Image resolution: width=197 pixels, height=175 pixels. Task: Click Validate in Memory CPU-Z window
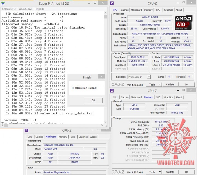[170, 172]
